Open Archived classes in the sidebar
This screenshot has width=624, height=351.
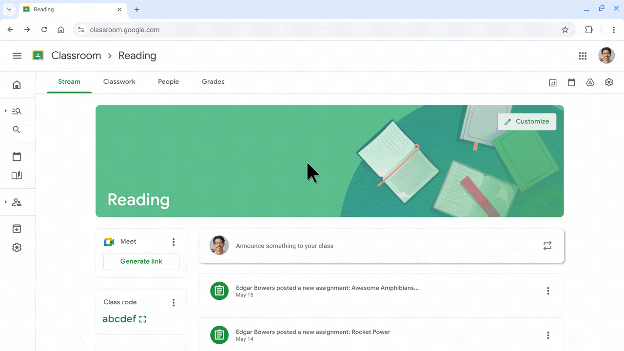(x=17, y=229)
